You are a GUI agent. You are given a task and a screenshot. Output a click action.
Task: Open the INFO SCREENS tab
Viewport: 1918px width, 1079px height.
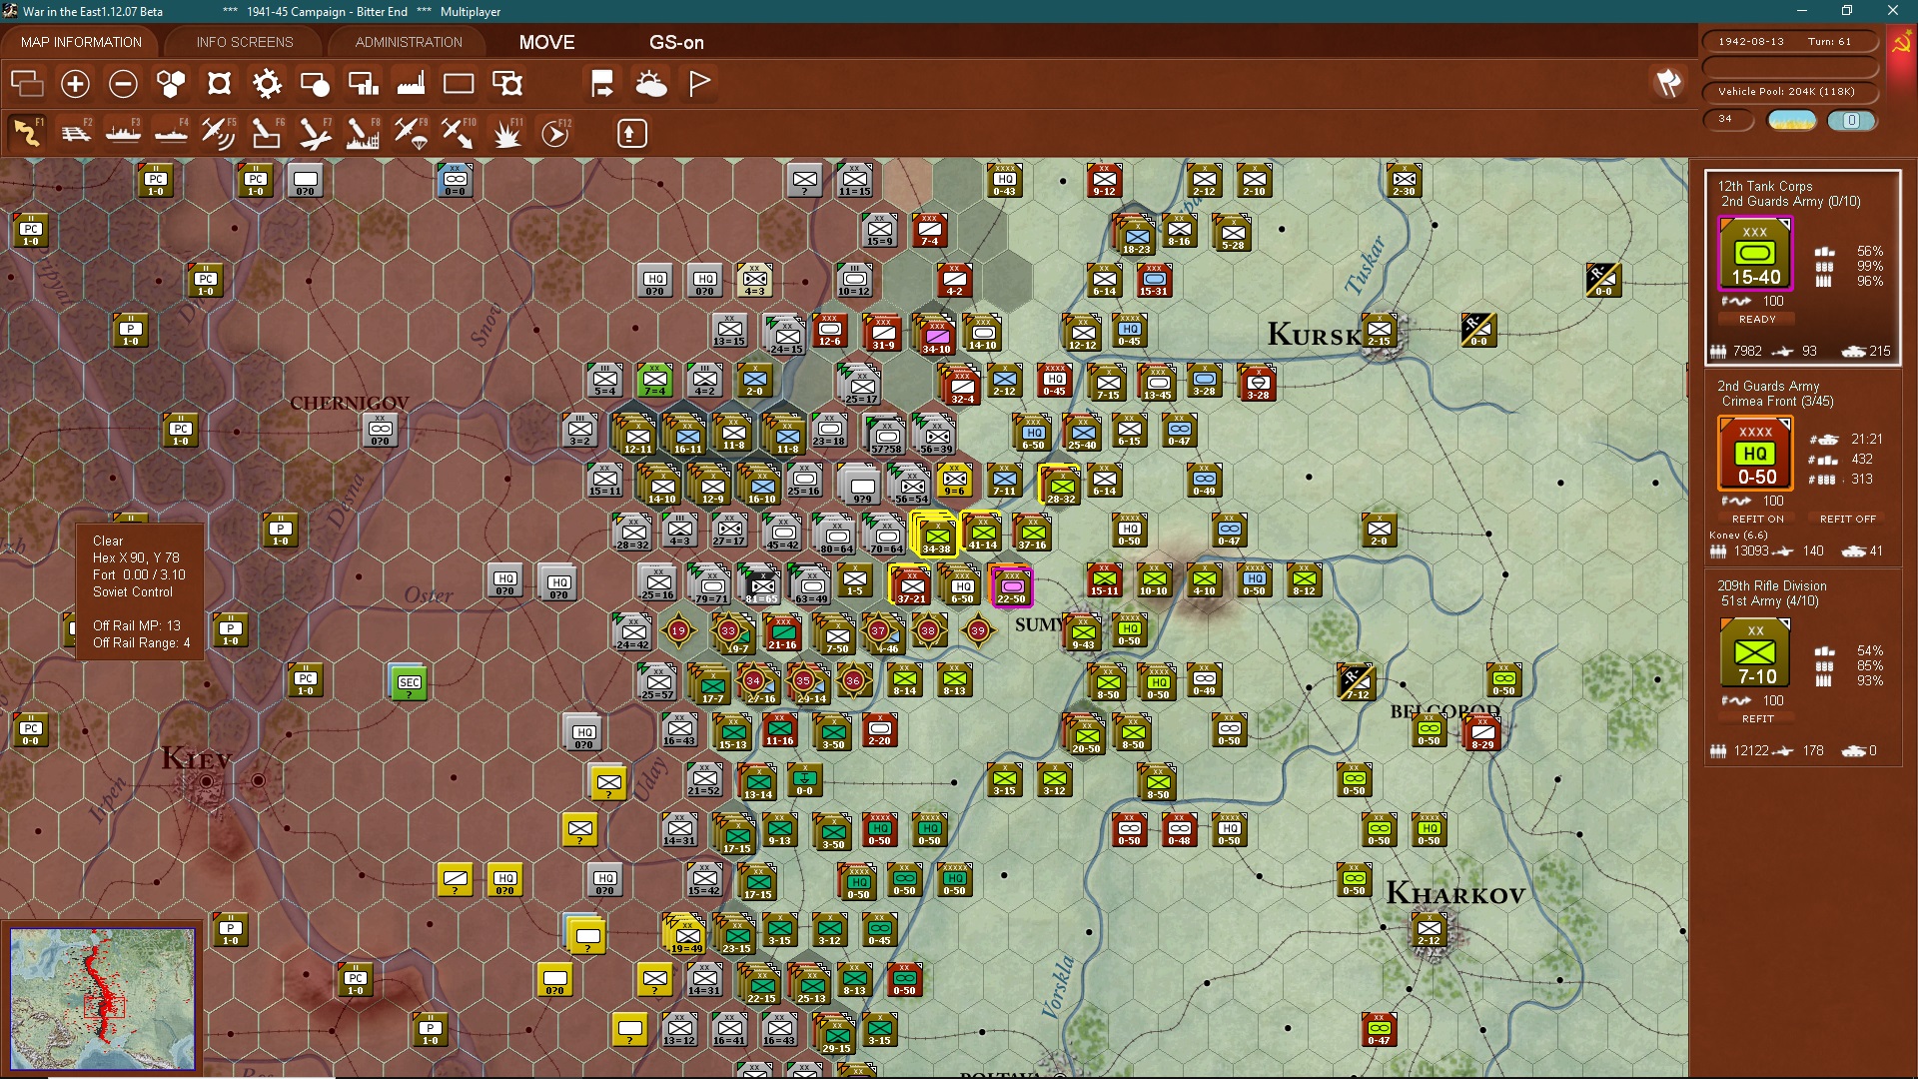(245, 42)
